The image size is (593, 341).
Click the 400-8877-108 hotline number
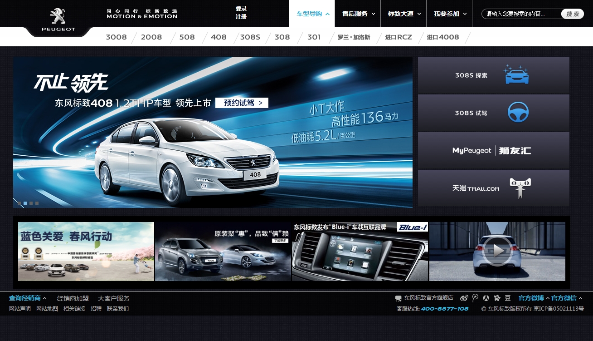pos(445,309)
